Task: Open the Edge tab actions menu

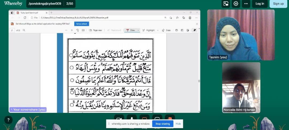Action: tap(12, 13)
